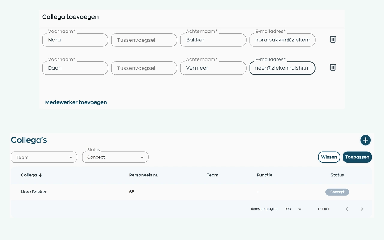384x240 pixels.
Task: Go to the previous page arrow
Action: (x=347, y=209)
